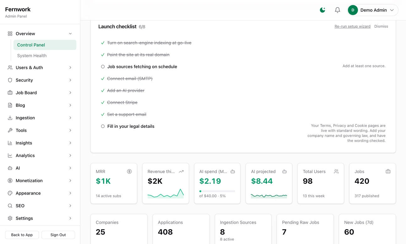The width and height of the screenshot is (406, 244).
Task: Click the dollar icon on MRR card
Action: click(x=129, y=171)
